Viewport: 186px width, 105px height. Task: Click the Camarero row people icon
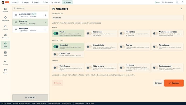click(16, 22)
